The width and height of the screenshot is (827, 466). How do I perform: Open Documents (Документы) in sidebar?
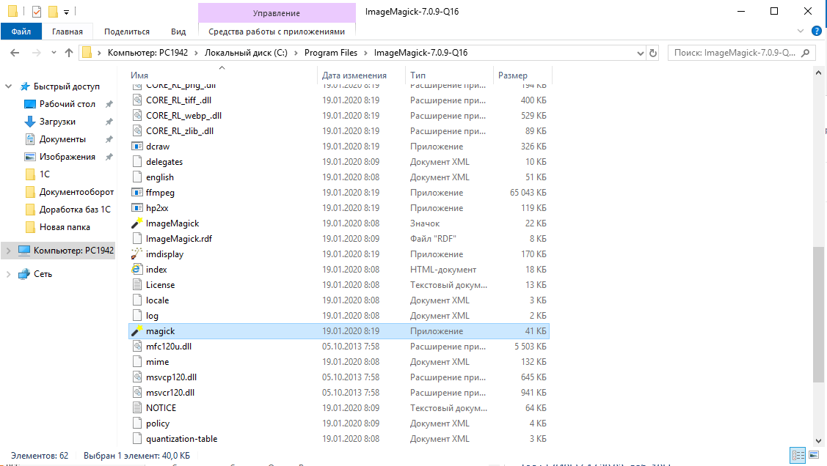[x=62, y=139]
